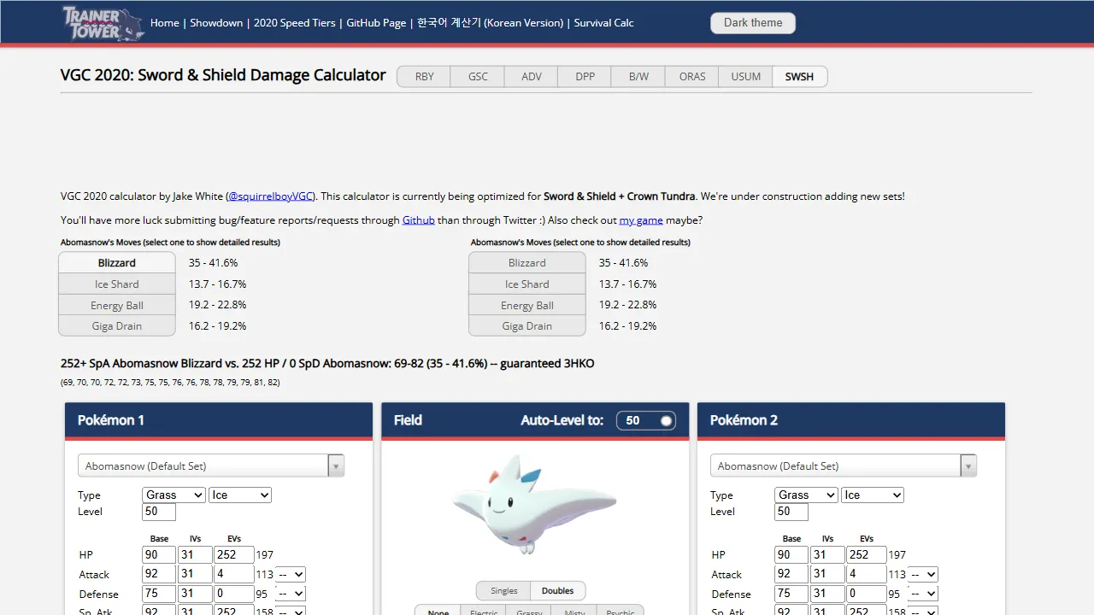Choose Blizzard in the left moves list
Screen dimensions: 1094x615
point(117,263)
